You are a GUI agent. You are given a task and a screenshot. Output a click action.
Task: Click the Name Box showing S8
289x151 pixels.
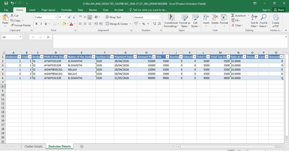pyautogui.click(x=12, y=37)
